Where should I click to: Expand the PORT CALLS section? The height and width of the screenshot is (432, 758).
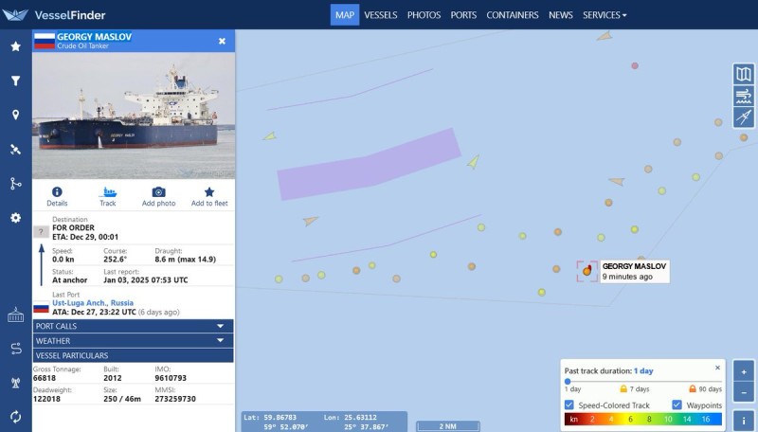[133, 326]
